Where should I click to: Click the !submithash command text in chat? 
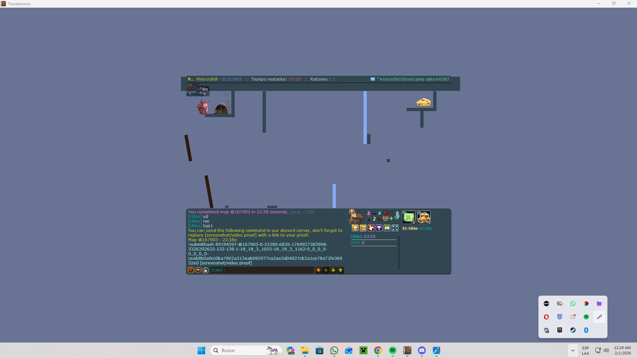pyautogui.click(x=265, y=254)
